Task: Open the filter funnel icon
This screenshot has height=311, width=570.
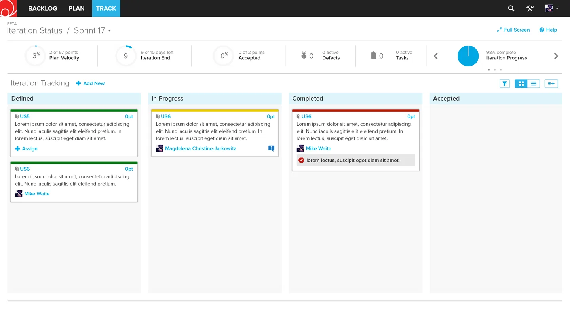Action: point(505,83)
